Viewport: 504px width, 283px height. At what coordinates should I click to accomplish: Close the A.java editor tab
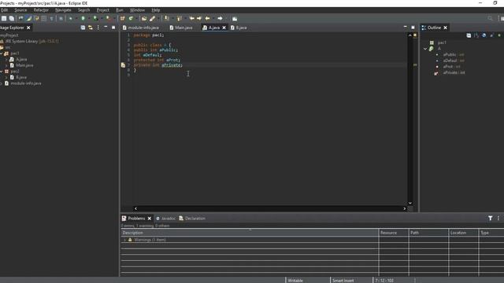(224, 28)
